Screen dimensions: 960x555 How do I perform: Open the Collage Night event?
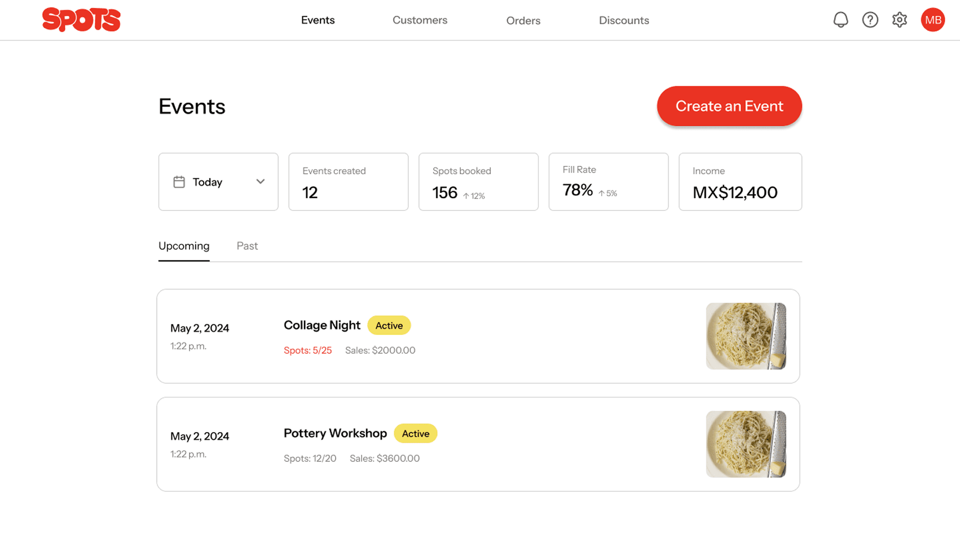click(322, 325)
